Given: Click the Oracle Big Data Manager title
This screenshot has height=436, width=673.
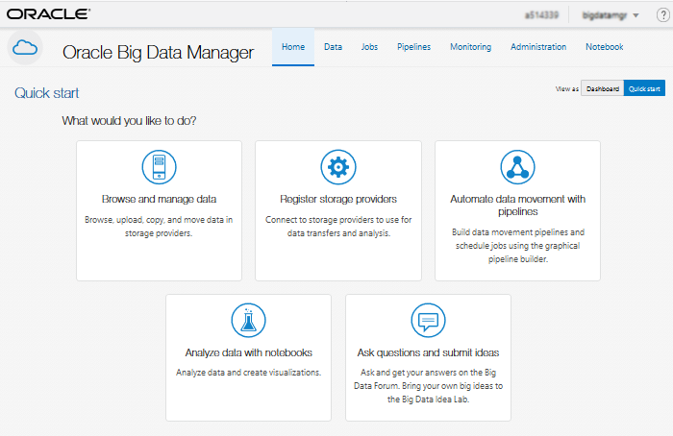Looking at the screenshot, I should tap(158, 52).
